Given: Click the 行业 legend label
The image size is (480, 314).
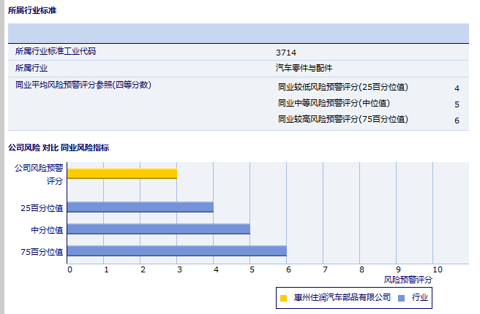Looking at the screenshot, I should click(x=420, y=298).
